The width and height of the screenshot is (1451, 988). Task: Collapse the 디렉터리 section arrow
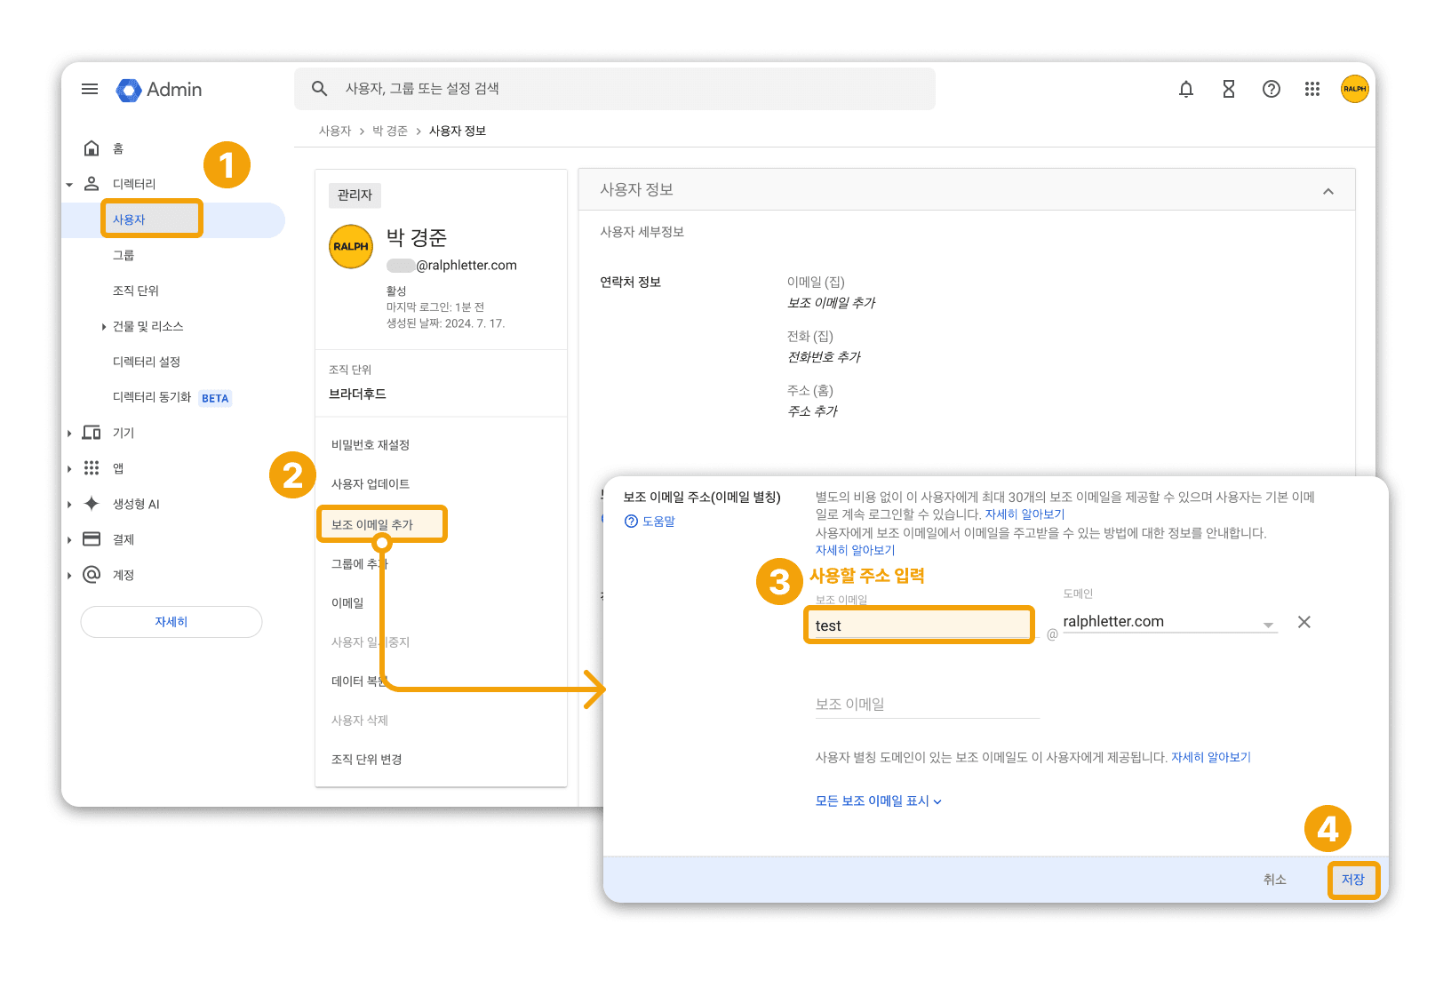point(69,185)
